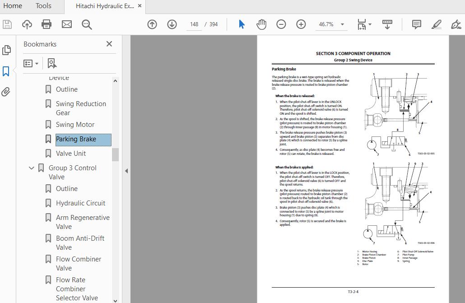Go to next page arrow
Viewport: 465px width, 303px height.
click(172, 24)
